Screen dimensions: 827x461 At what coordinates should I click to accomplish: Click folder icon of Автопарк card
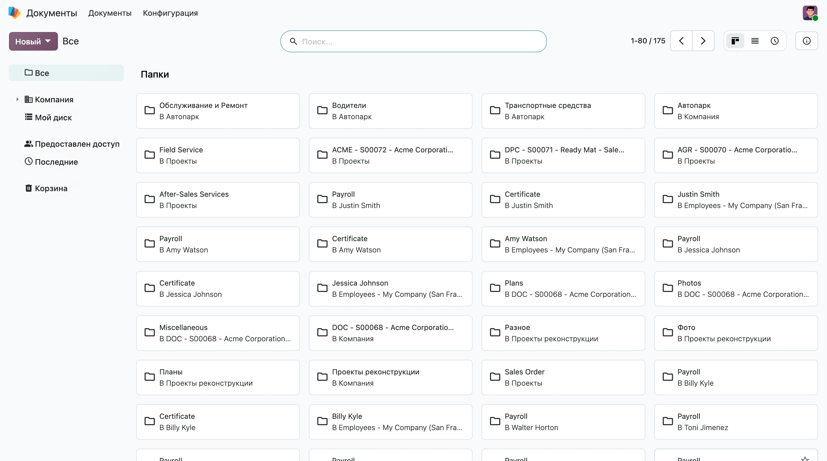pyautogui.click(x=668, y=110)
